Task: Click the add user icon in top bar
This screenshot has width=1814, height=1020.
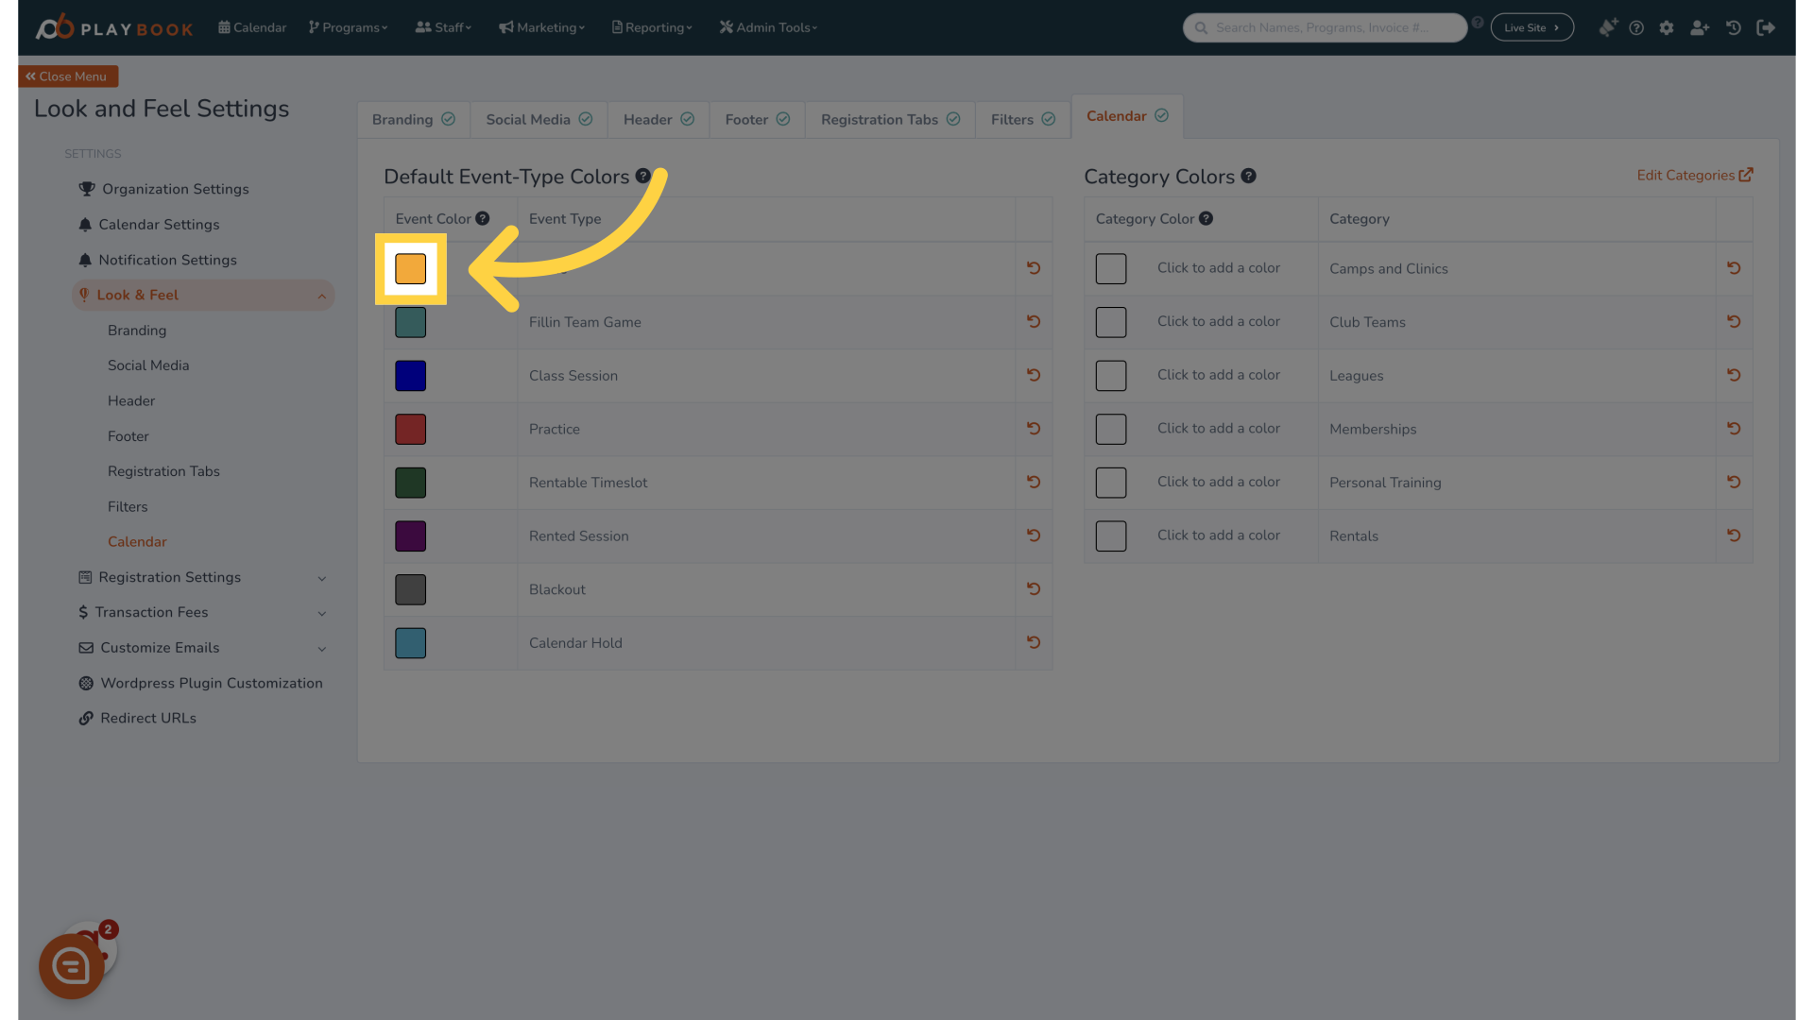Action: coord(1700,27)
